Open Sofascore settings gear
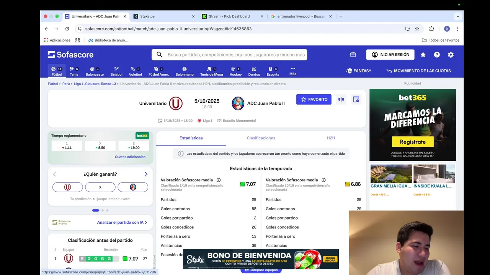Viewport: 490px width, 275px height. coord(451,55)
